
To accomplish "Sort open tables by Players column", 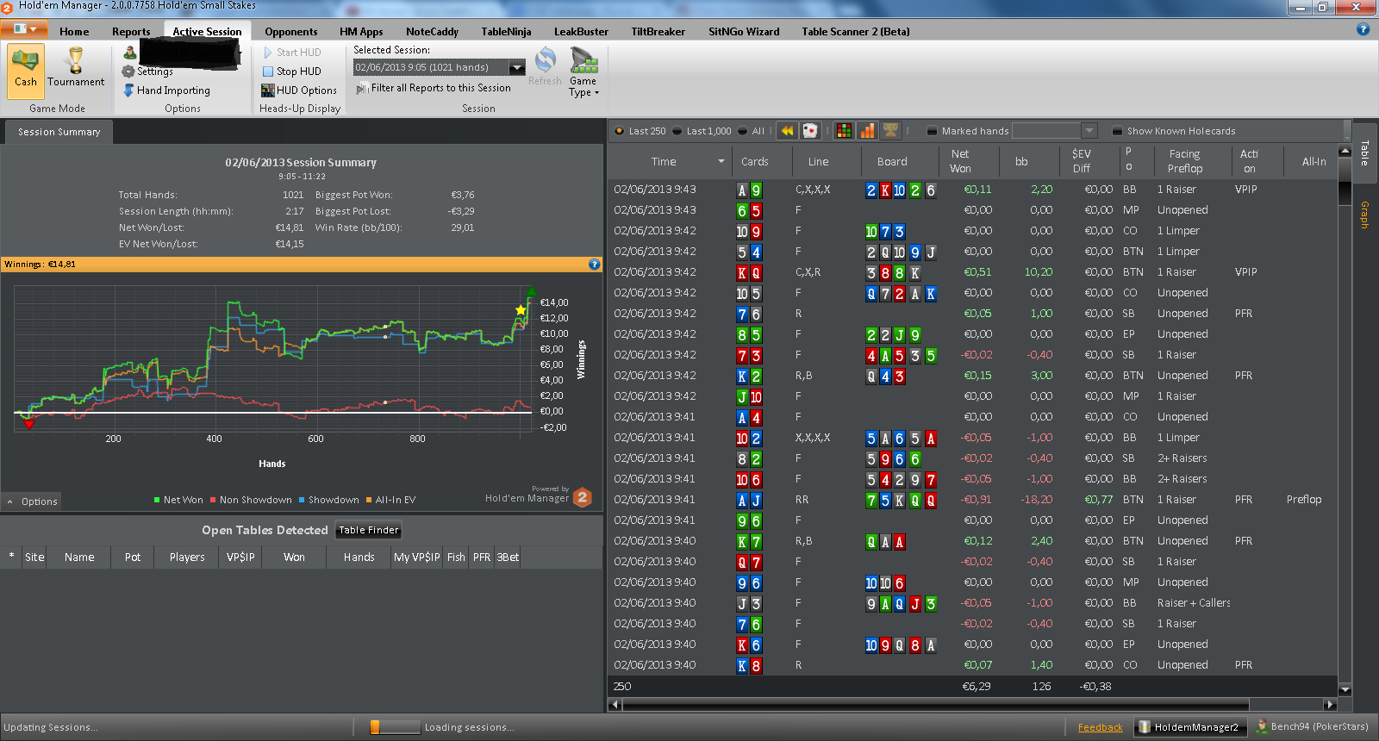I will 187,557.
